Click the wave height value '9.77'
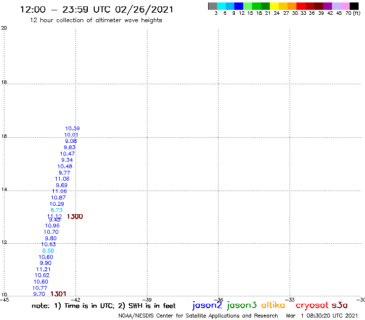 (64, 173)
